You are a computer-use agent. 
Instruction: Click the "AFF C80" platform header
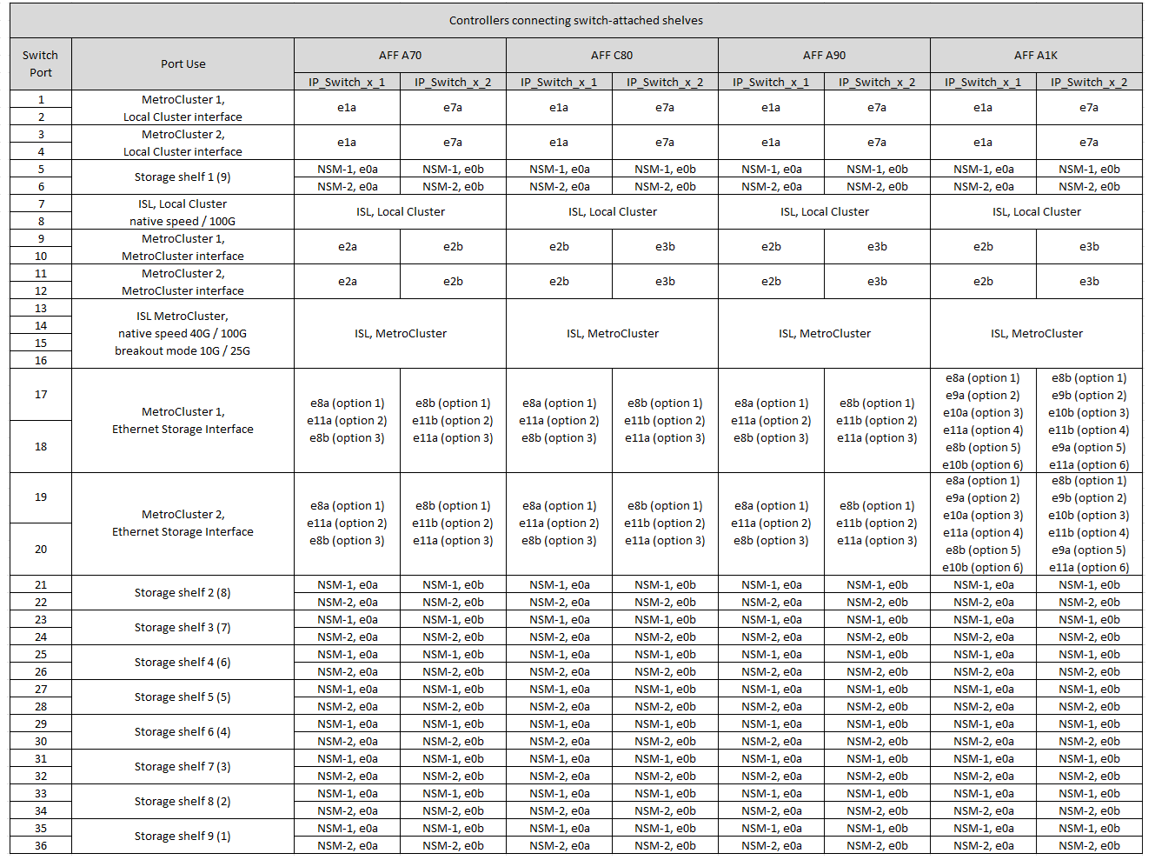612,55
